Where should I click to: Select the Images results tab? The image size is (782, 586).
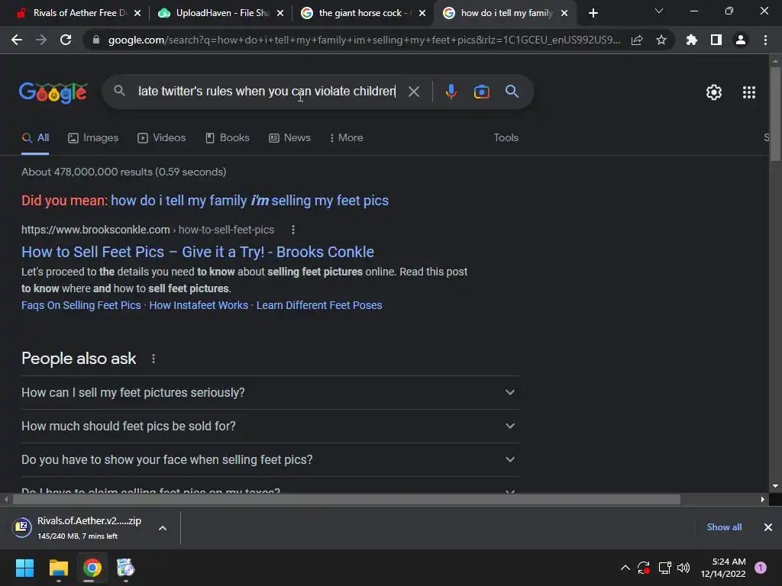93,137
